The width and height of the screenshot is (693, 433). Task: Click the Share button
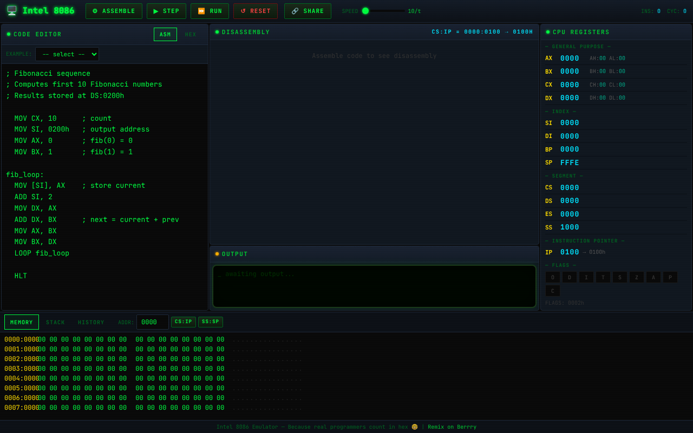[308, 11]
